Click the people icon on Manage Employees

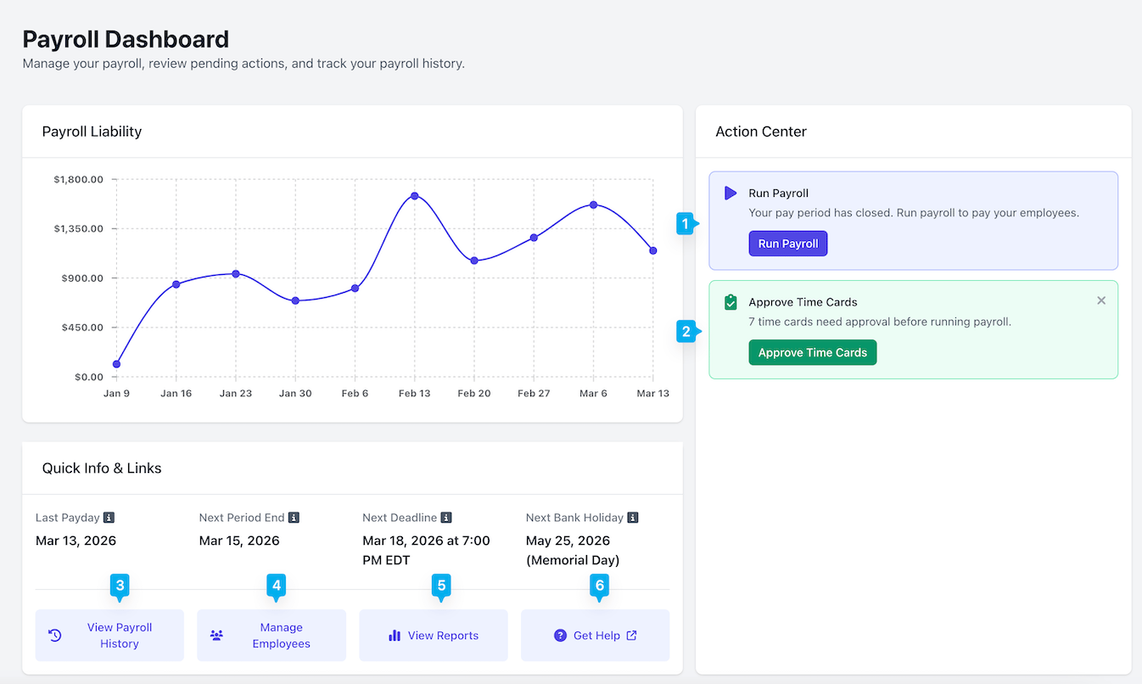pos(216,636)
